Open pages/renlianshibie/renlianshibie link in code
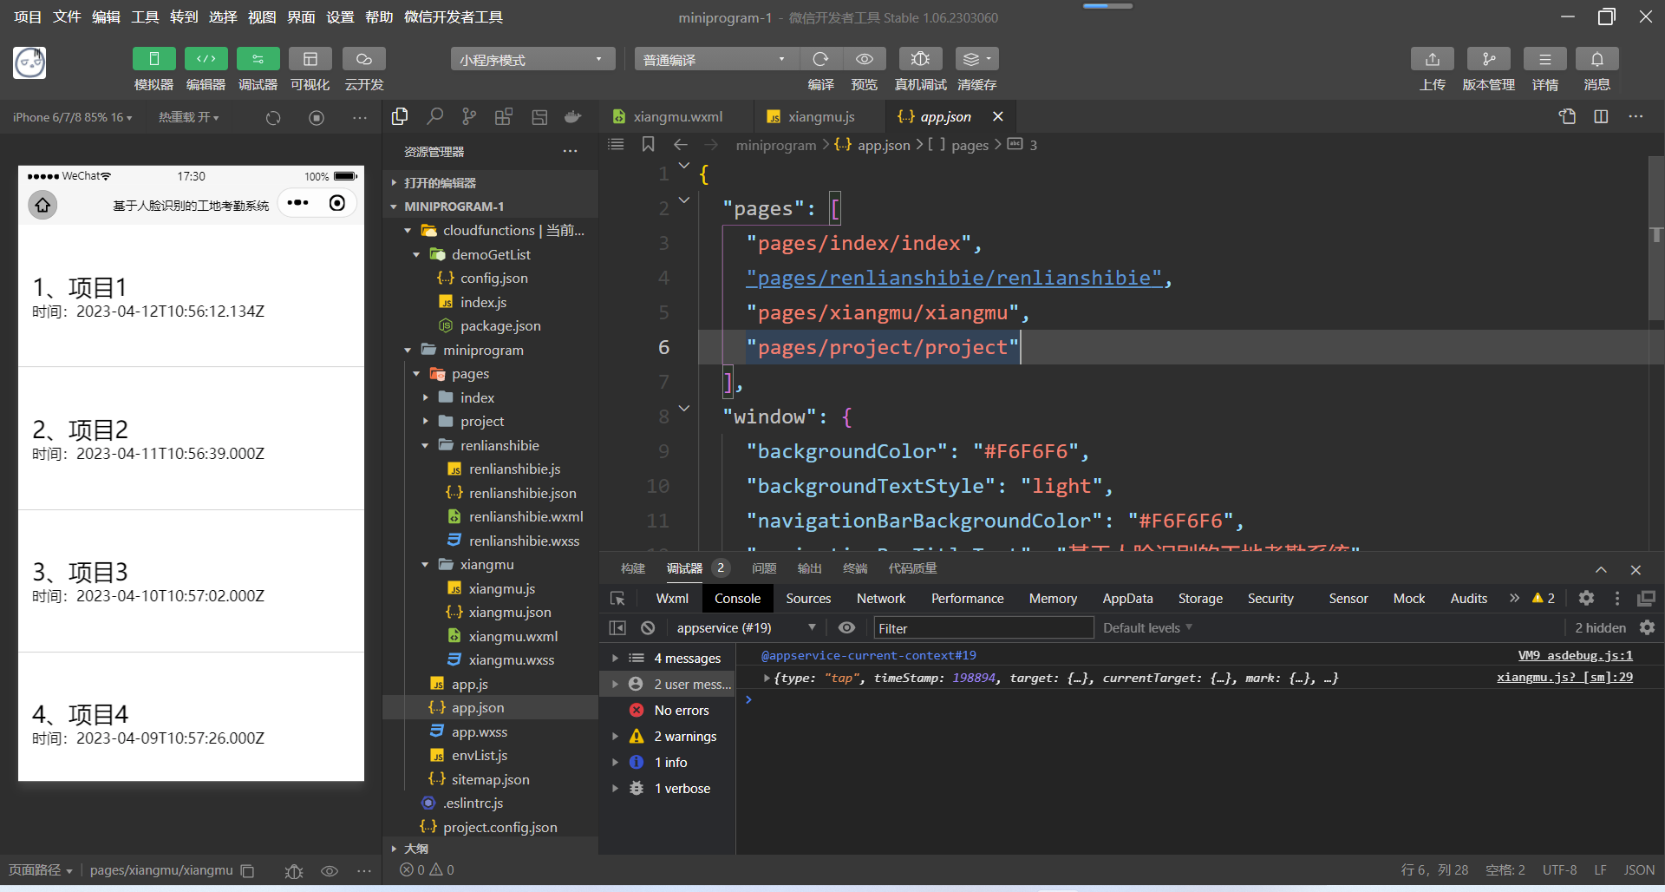 coord(954,278)
